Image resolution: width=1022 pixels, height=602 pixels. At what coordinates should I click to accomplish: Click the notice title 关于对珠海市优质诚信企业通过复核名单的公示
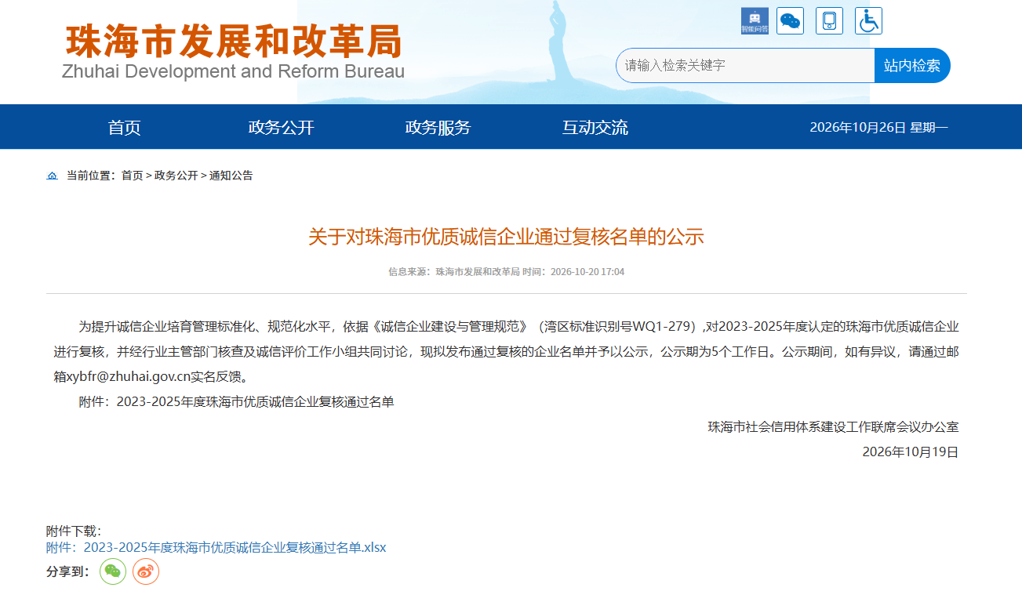click(x=506, y=237)
